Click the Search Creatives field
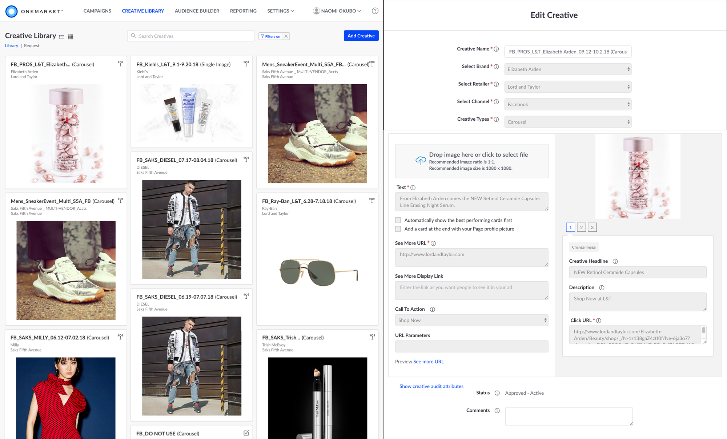Image resolution: width=727 pixels, height=439 pixels. (x=191, y=36)
